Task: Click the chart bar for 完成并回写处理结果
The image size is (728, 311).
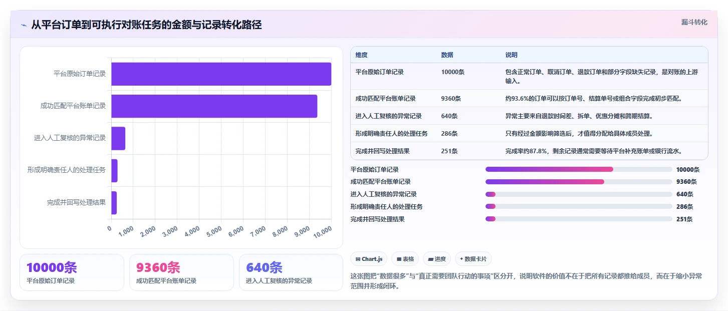Action: (114, 203)
